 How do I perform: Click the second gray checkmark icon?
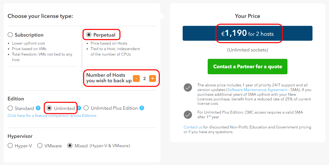coord(188,115)
